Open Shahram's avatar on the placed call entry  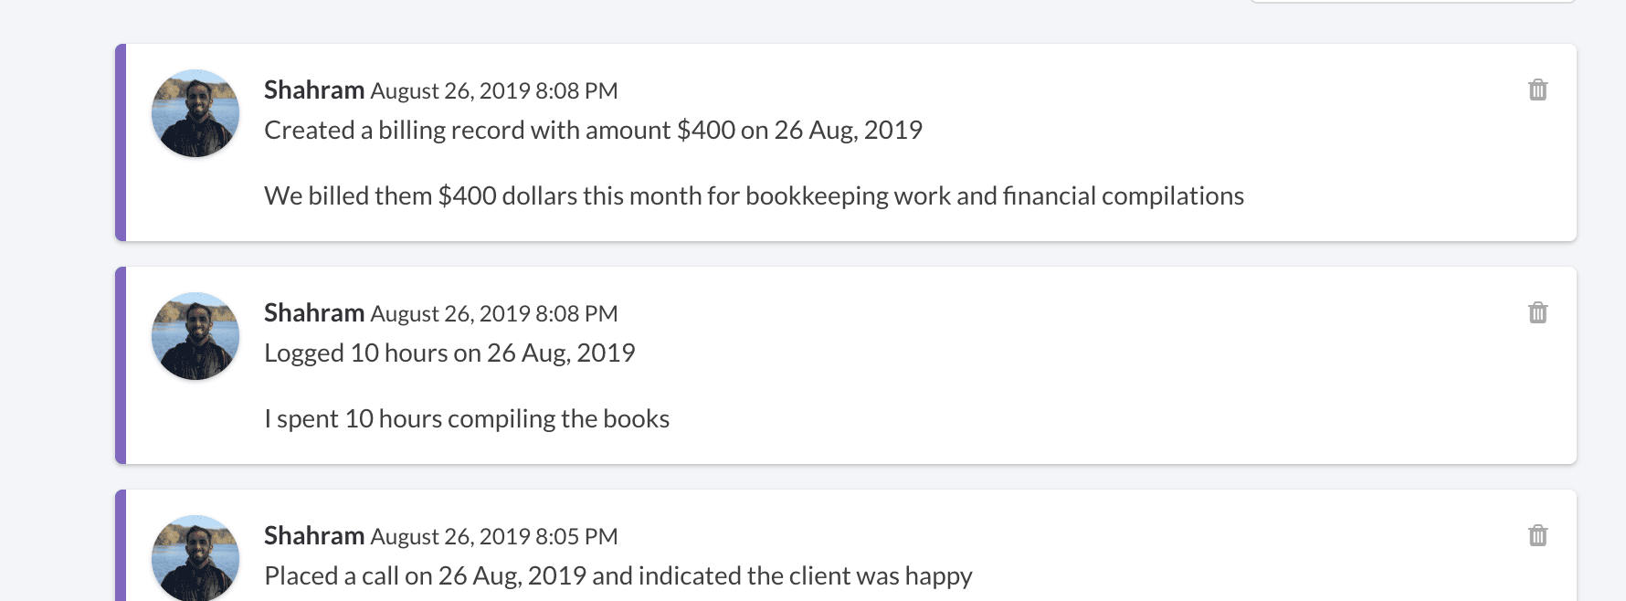tap(195, 558)
